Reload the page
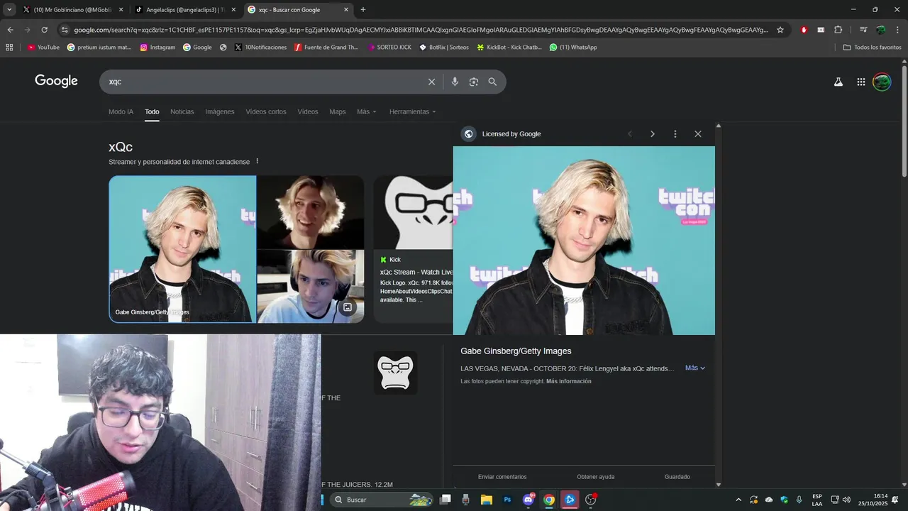 [44, 30]
